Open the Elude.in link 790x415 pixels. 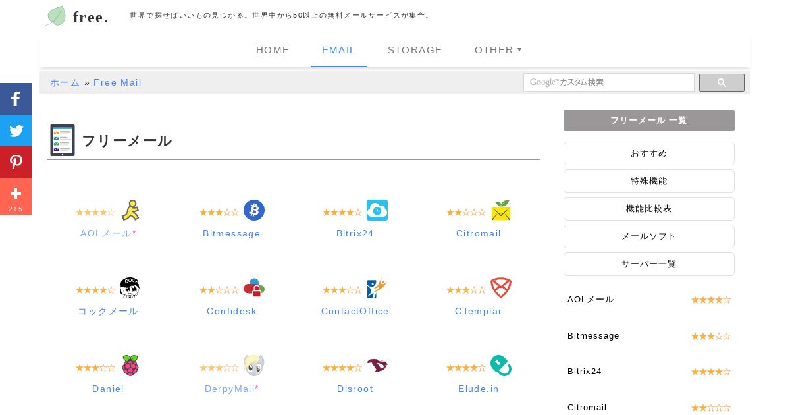coord(479,389)
